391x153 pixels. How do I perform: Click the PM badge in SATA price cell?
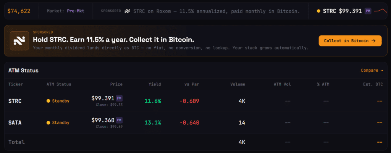click(x=119, y=120)
